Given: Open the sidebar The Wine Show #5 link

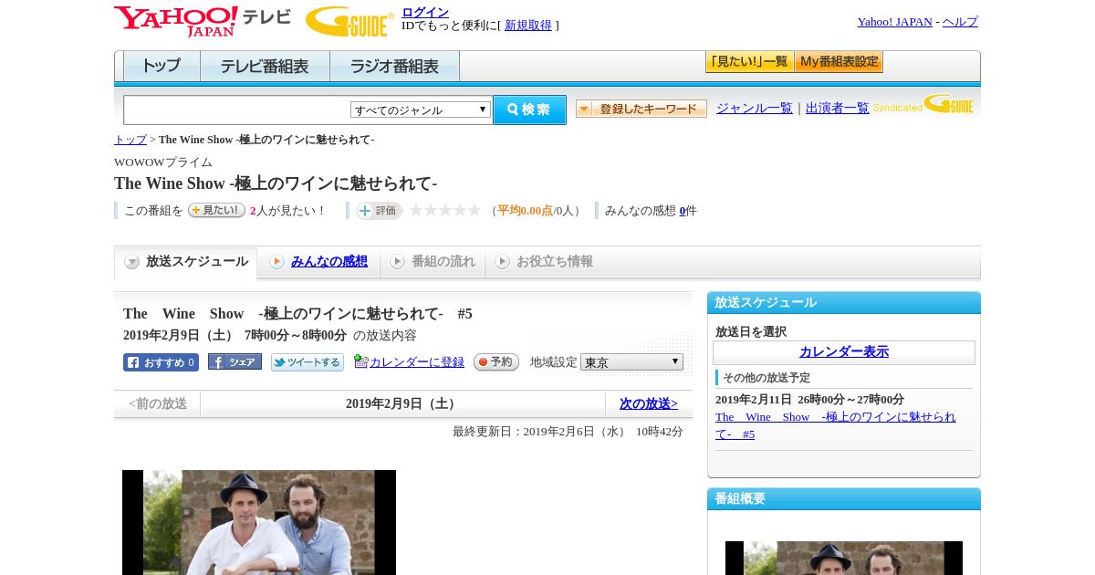Looking at the screenshot, I should 836,425.
